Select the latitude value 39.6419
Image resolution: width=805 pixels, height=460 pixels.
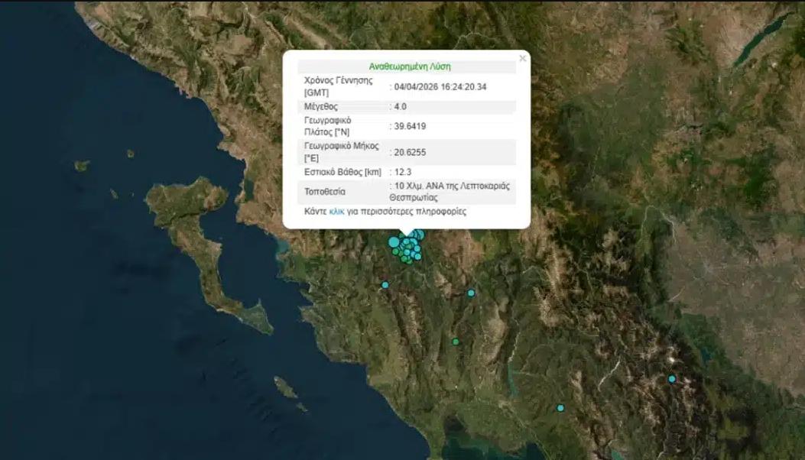pos(409,127)
